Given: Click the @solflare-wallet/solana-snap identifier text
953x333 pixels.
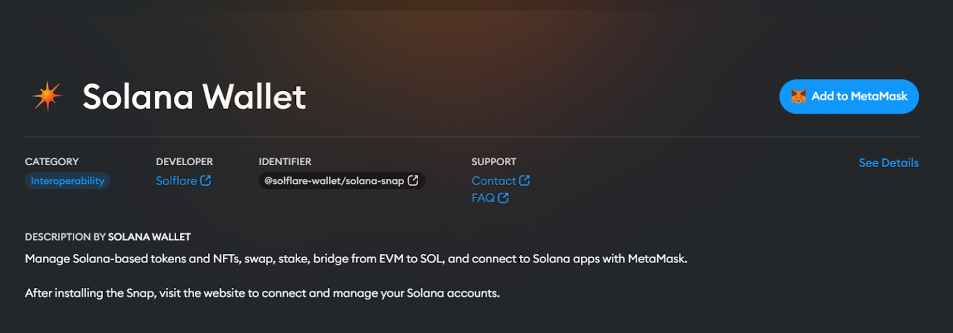Looking at the screenshot, I should pos(334,181).
